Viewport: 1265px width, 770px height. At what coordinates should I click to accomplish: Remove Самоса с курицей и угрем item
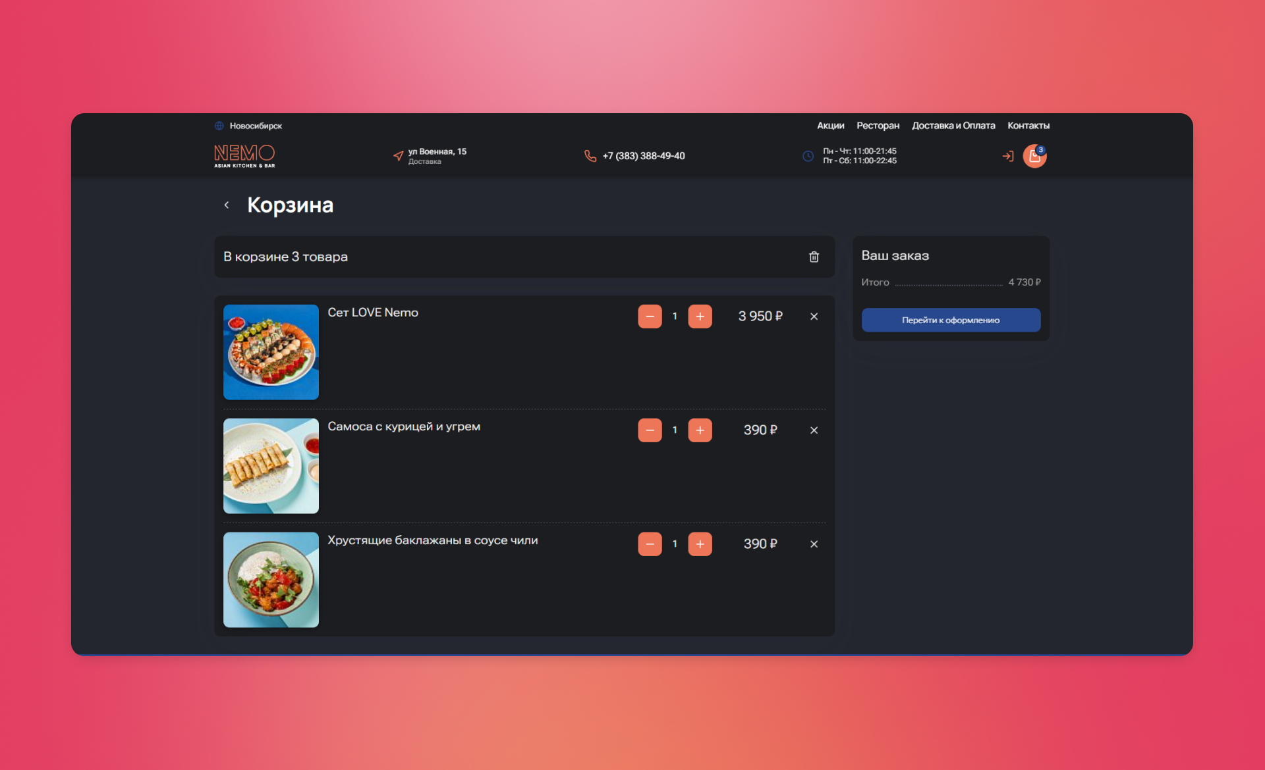coord(814,430)
